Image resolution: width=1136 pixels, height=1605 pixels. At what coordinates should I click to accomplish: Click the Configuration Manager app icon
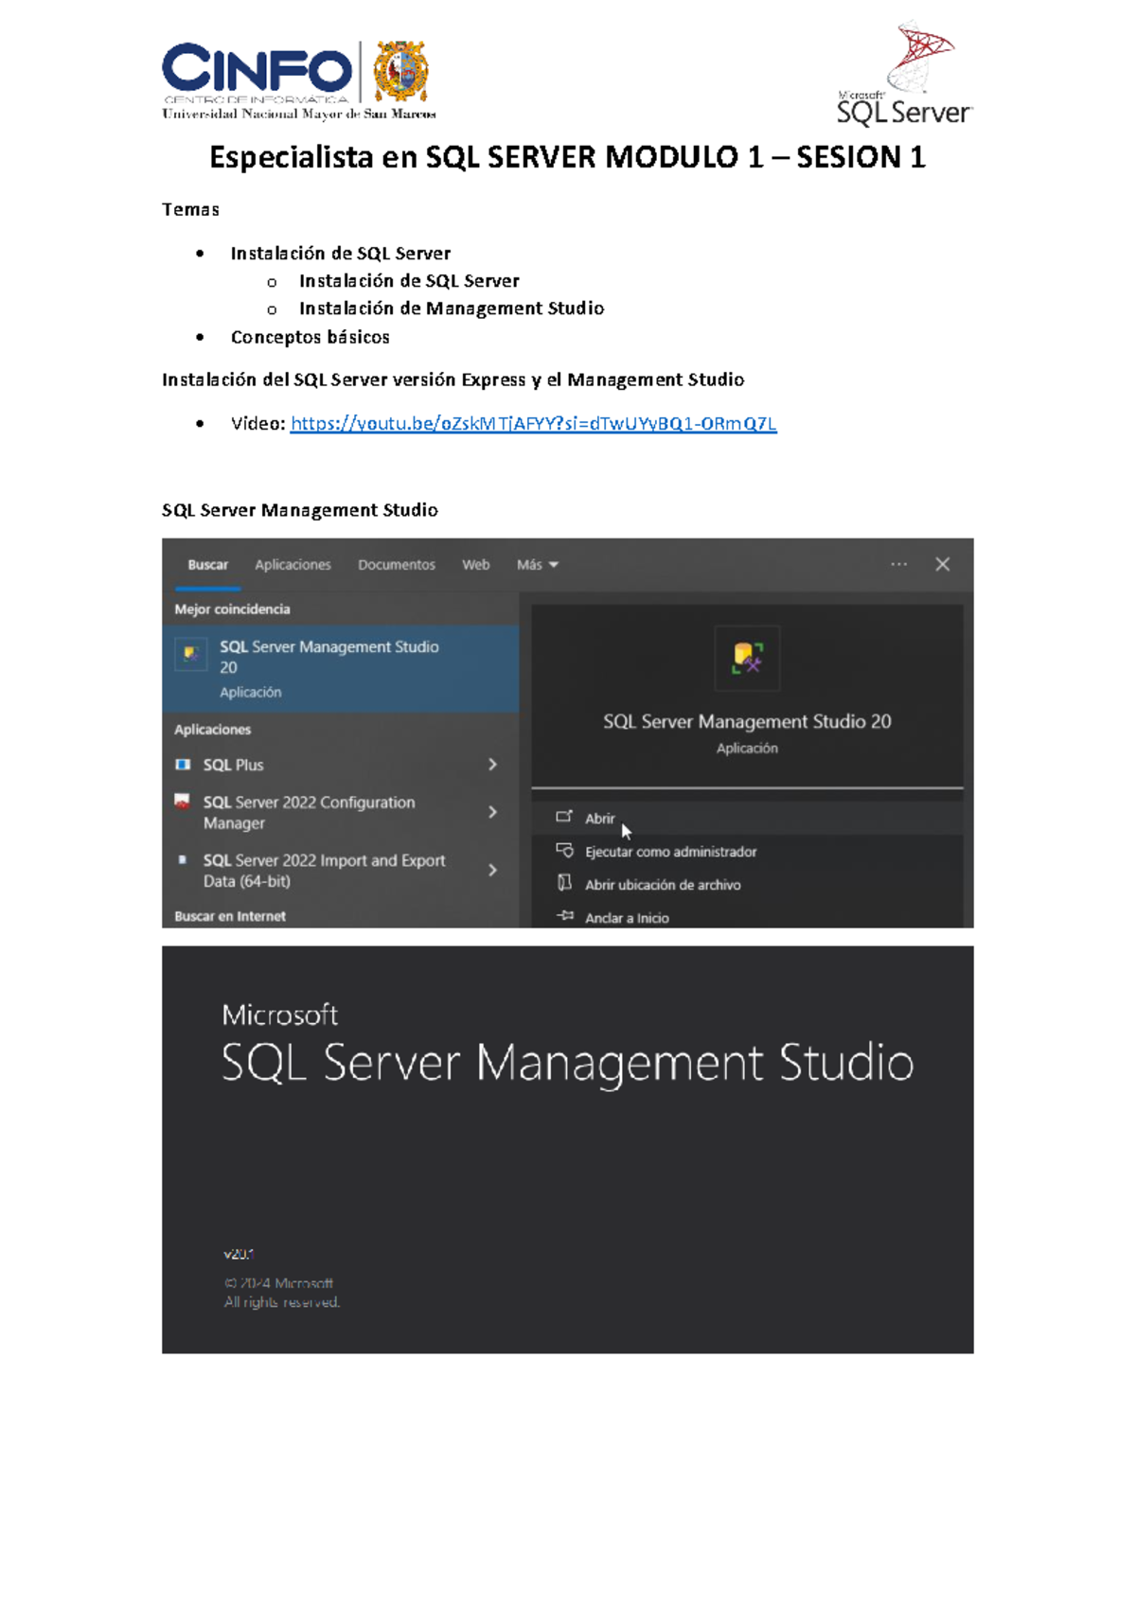pyautogui.click(x=182, y=802)
